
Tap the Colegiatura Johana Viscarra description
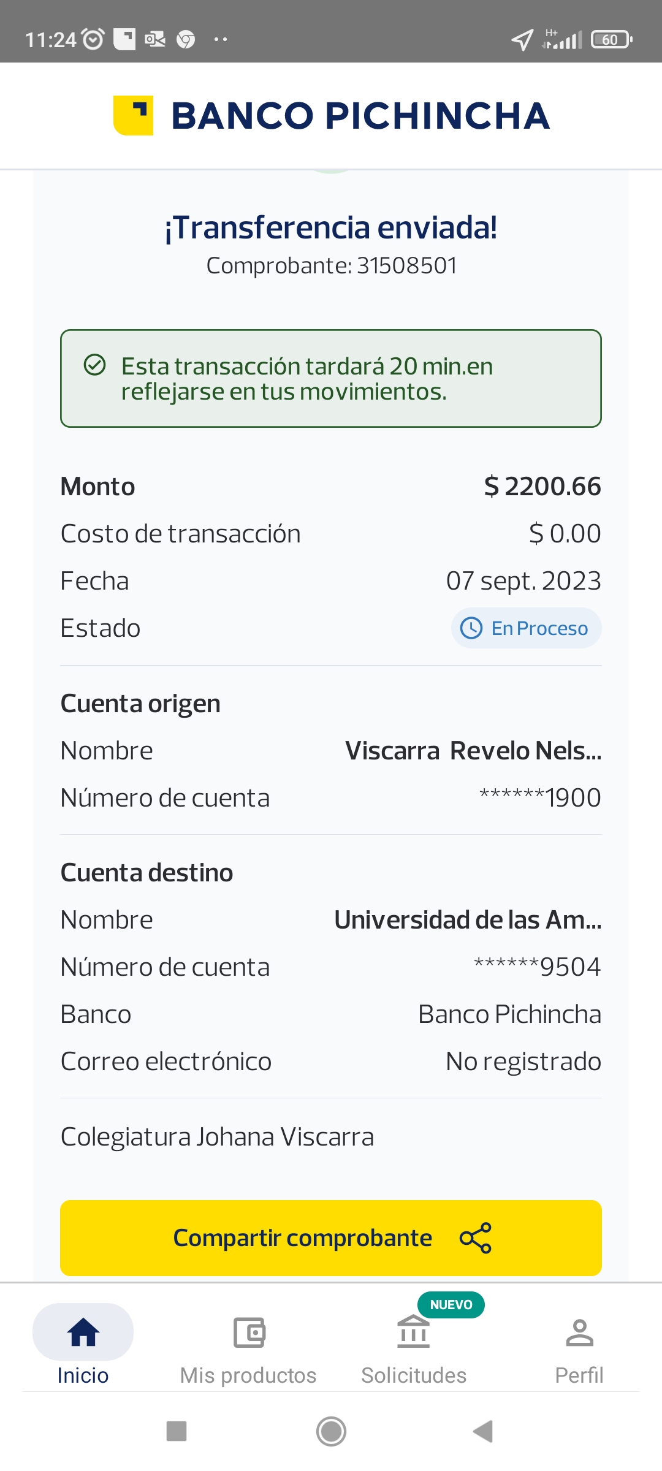click(218, 1137)
